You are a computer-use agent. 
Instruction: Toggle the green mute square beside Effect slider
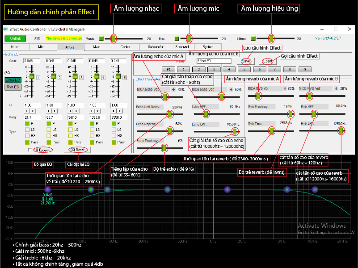point(253,39)
